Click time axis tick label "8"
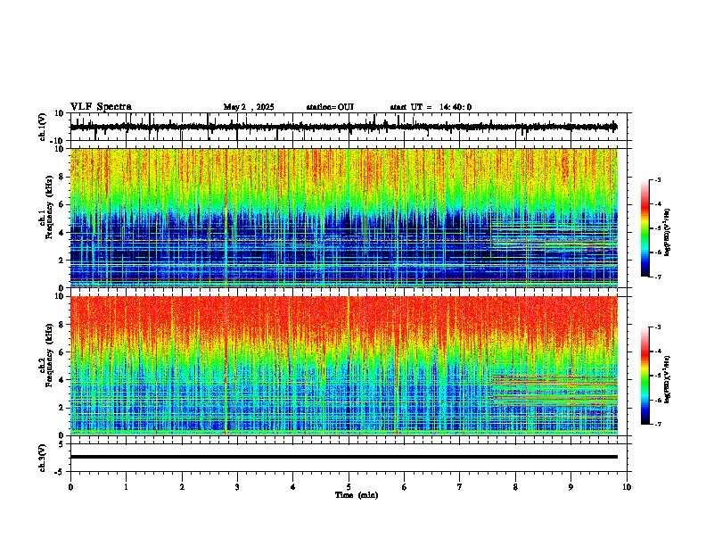Screen dimensions: 706x546 tap(515, 487)
